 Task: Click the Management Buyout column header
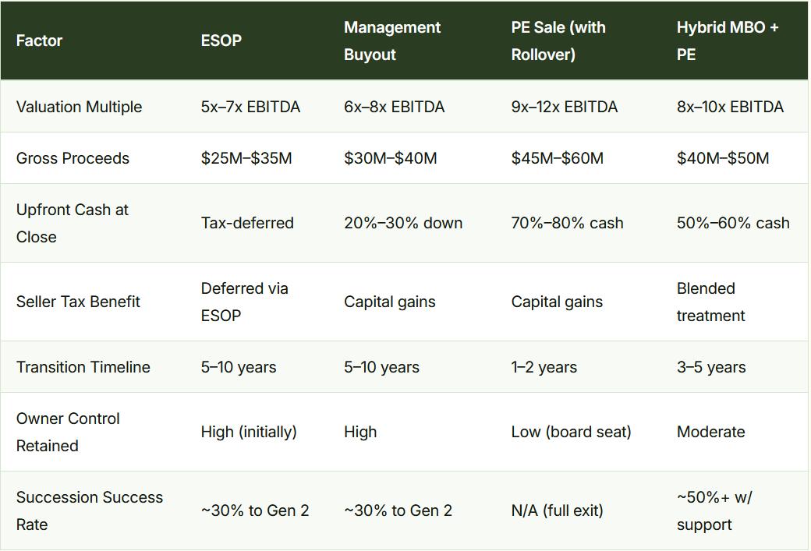pyautogui.click(x=392, y=41)
